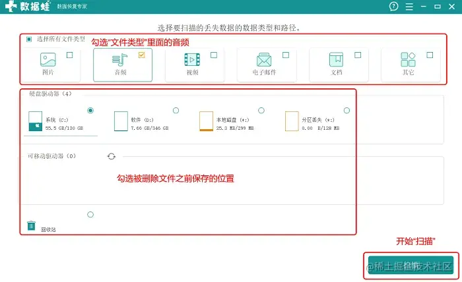Select the 回收站 radio button
The image size is (462, 282).
90,215
